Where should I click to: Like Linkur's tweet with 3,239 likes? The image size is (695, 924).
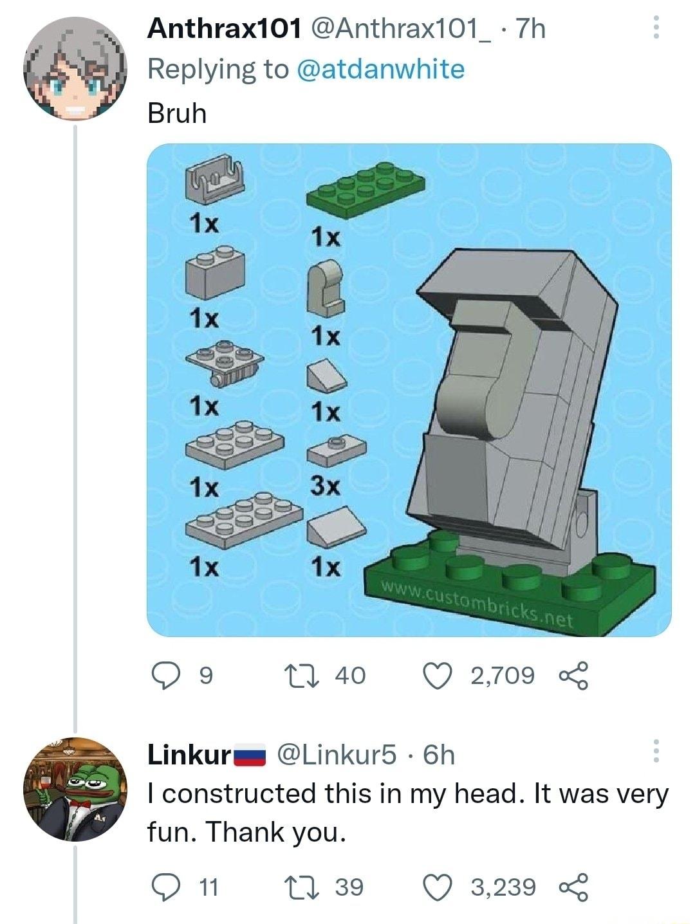click(x=438, y=887)
